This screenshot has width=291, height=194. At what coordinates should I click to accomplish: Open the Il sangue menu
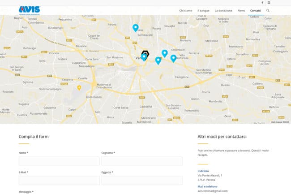(204, 10)
